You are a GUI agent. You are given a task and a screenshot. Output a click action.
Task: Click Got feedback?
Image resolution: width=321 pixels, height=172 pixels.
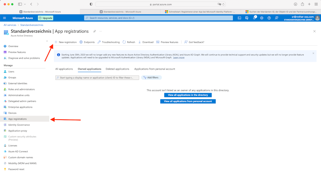[194, 42]
